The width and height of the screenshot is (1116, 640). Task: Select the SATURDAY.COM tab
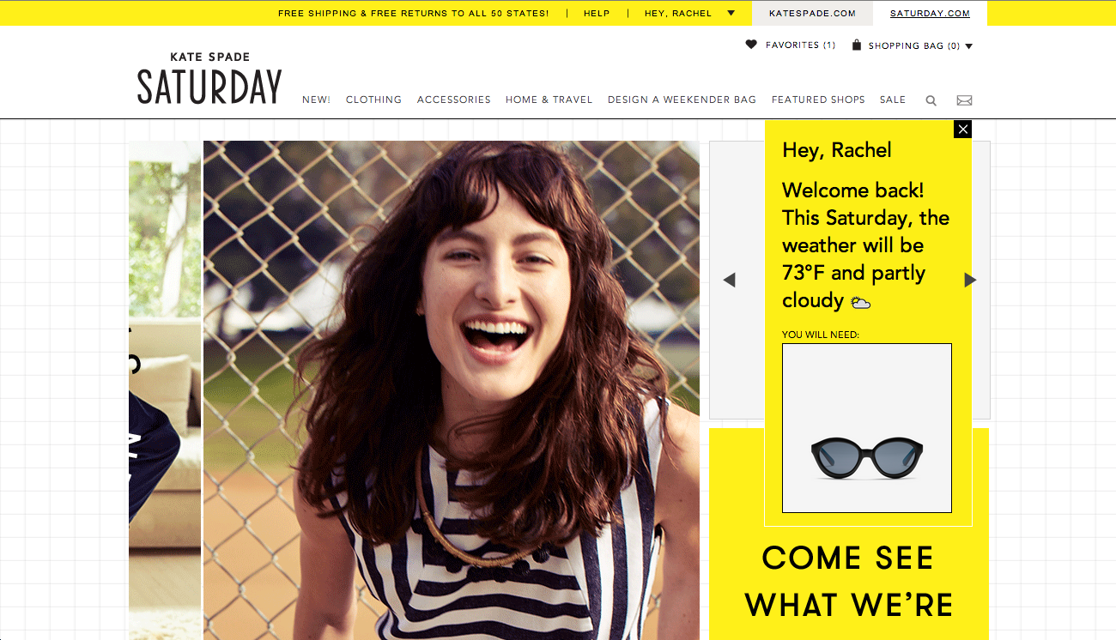pos(930,13)
